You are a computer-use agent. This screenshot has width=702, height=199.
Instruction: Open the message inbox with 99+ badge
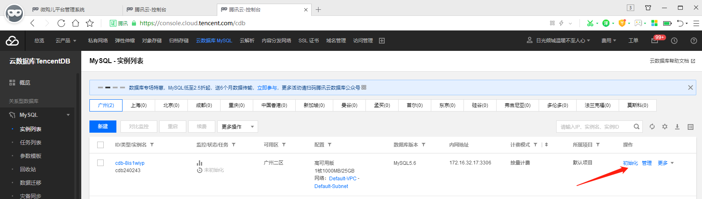[655, 41]
